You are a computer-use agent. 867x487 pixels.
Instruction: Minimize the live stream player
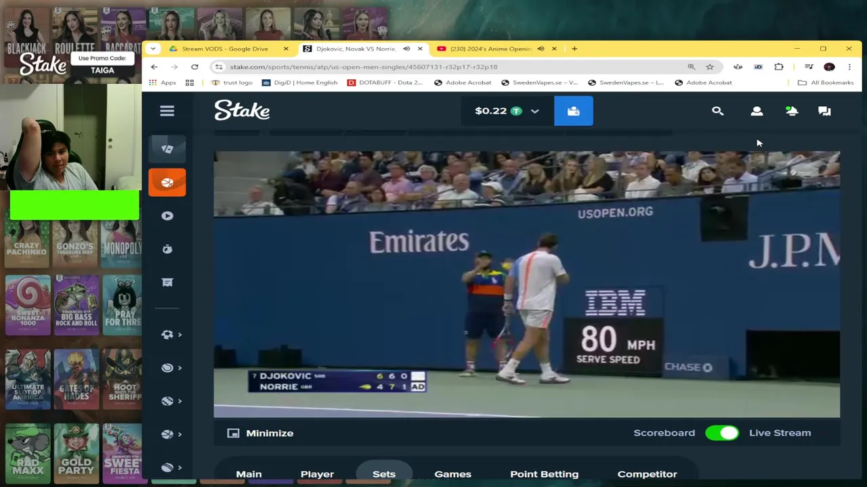tap(260, 433)
